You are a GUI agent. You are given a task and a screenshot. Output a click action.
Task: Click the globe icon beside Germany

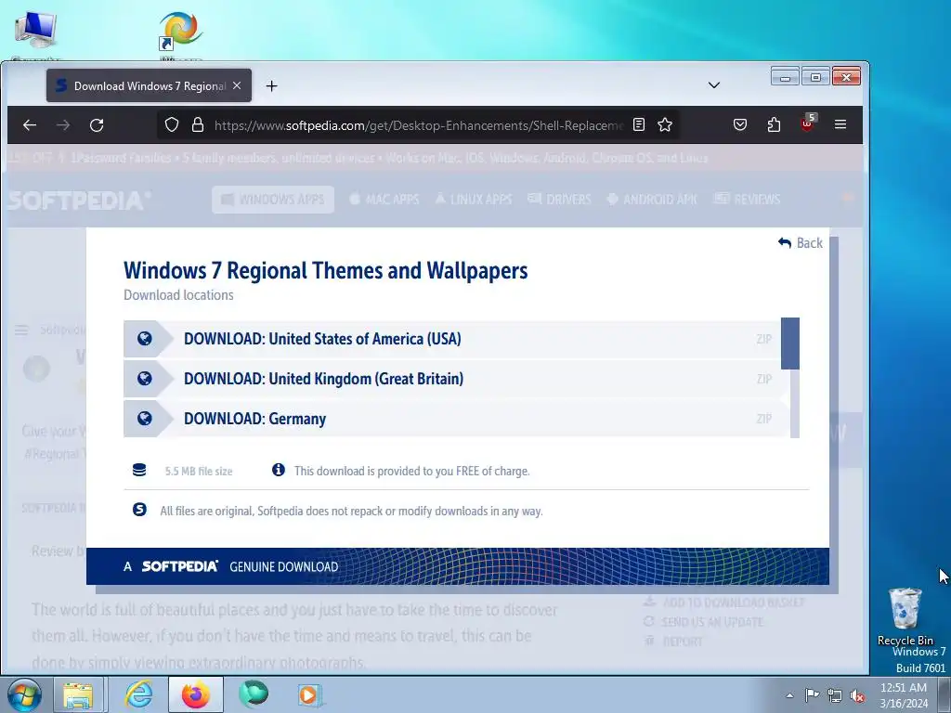[x=144, y=419]
